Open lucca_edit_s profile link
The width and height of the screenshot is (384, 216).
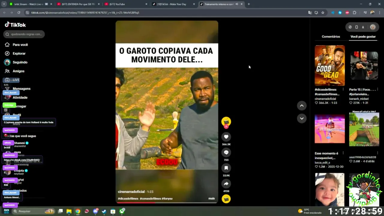click(322, 163)
